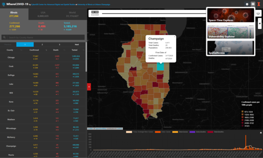This screenshot has height=158, width=263.
Task: Switch to the World tab
Action: pyautogui.click(x=72, y=14)
